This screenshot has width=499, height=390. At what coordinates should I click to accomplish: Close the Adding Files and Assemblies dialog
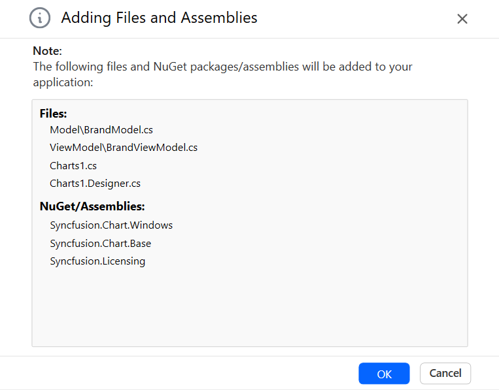462,19
